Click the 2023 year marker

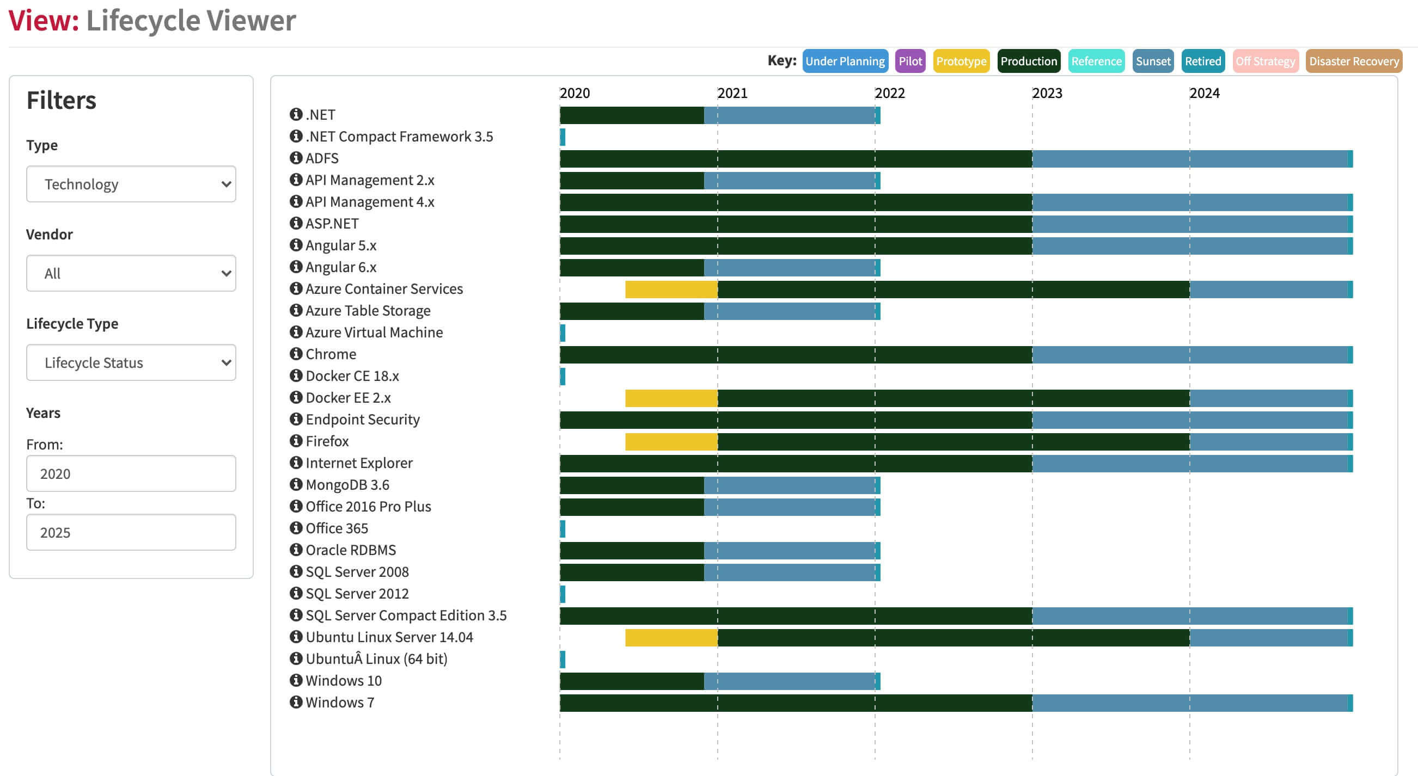click(1047, 93)
